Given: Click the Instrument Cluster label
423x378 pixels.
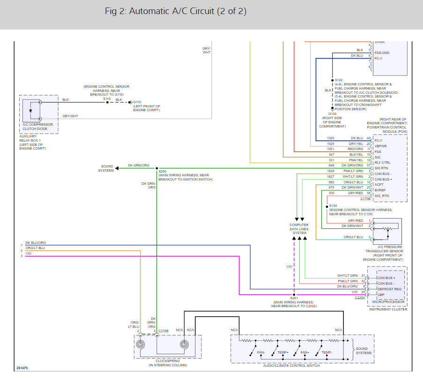Looking at the screenshot, I should click(x=387, y=310).
